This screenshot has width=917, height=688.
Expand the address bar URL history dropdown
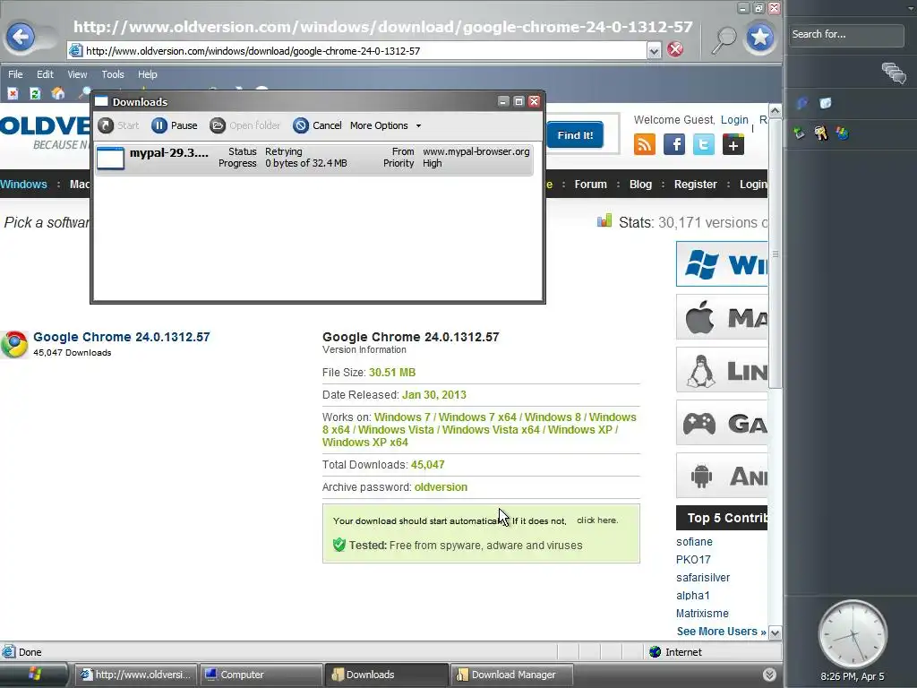654,51
